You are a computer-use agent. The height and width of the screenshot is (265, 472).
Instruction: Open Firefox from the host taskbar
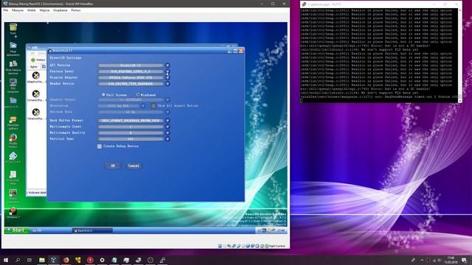66,260
